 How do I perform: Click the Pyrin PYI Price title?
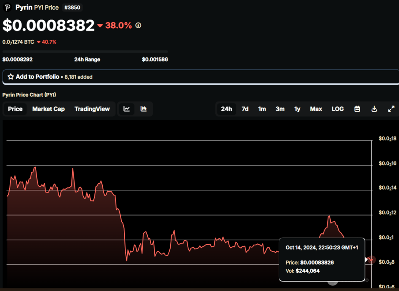(37, 8)
